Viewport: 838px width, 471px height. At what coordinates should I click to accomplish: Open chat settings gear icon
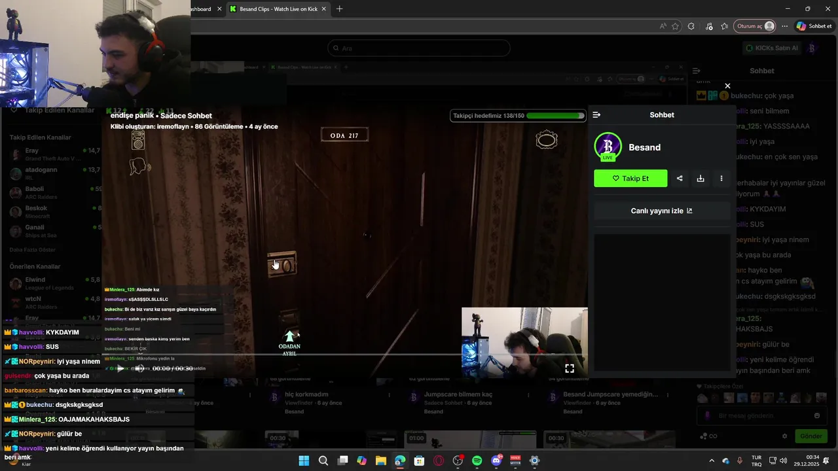784,436
